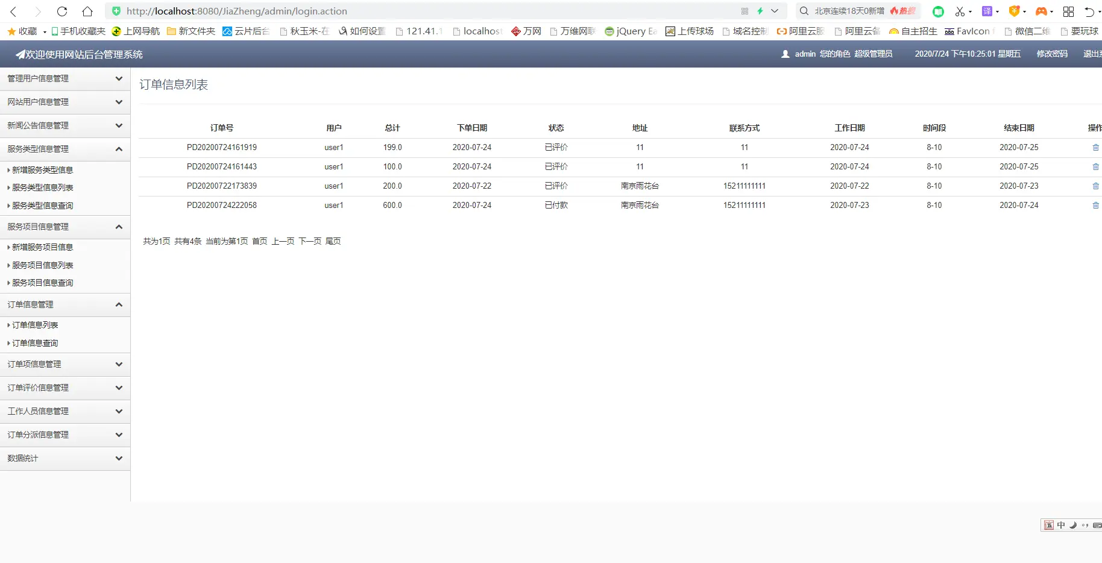Click the green circle extension icon

pyautogui.click(x=938, y=11)
